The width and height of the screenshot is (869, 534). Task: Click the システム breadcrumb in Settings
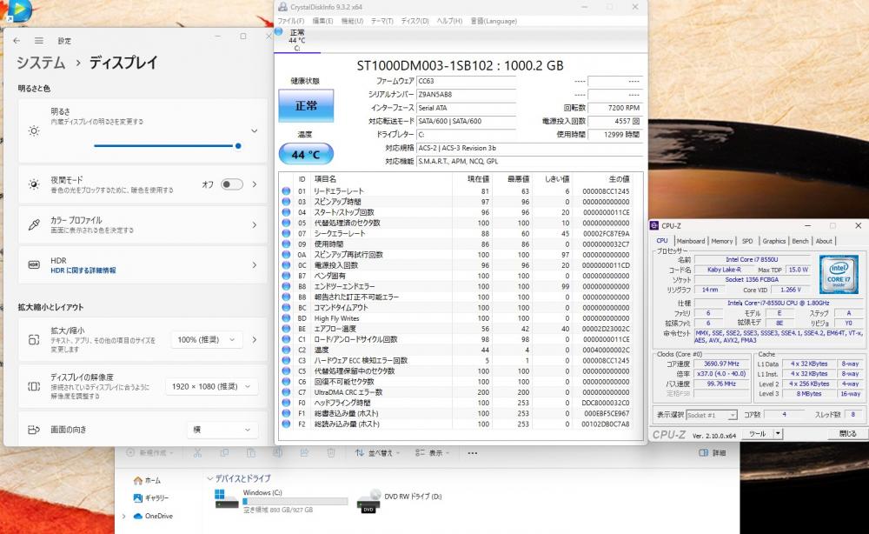41,63
